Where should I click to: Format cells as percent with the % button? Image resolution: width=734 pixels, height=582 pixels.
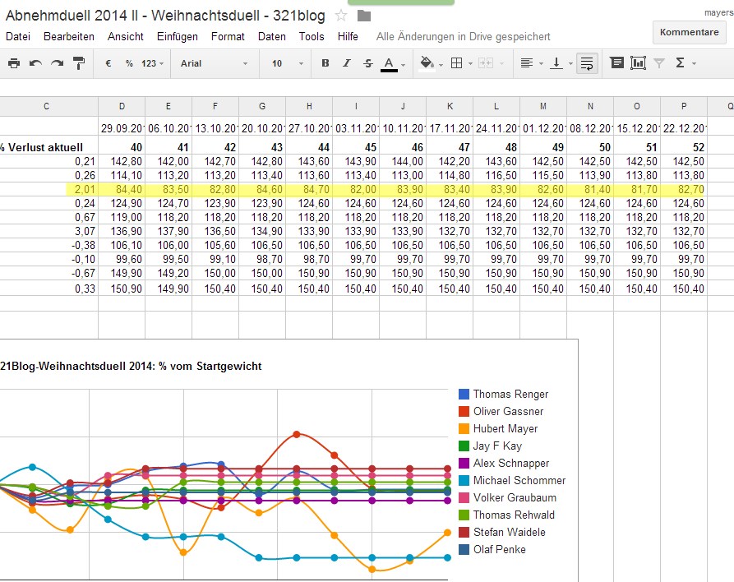(x=129, y=63)
